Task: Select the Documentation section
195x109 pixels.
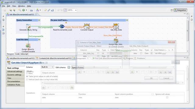Action: [15, 81]
